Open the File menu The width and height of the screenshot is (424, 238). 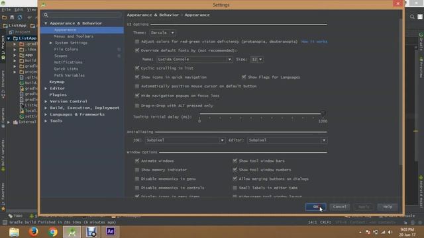[6, 10]
